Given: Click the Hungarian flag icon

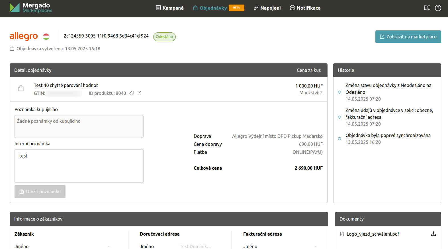Looking at the screenshot, I should pos(46,36).
